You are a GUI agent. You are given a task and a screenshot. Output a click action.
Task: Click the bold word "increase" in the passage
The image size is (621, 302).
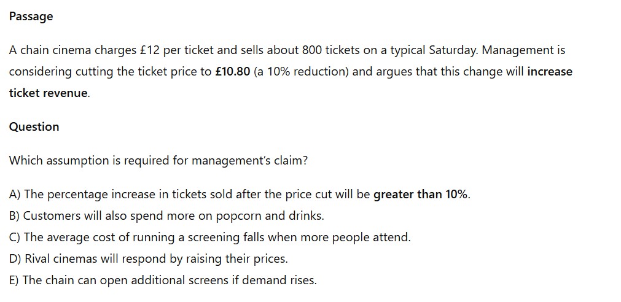coord(549,72)
